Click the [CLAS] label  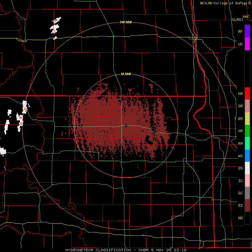(x=237, y=19)
